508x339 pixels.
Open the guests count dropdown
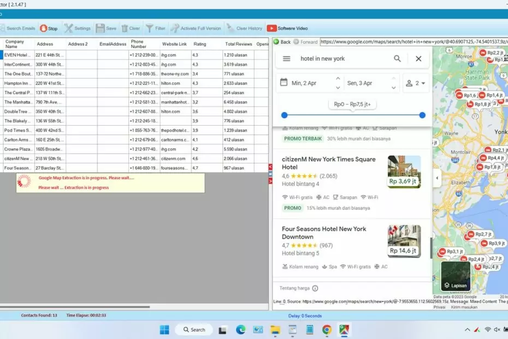point(416,83)
